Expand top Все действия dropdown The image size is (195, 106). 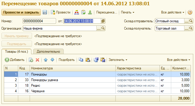[x=173, y=12]
